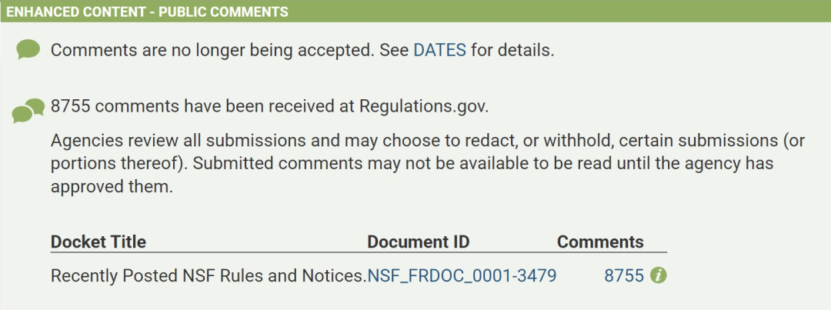Screen dimensions: 831x310
Task: Click the divider line under table headers
Action: pos(359,252)
